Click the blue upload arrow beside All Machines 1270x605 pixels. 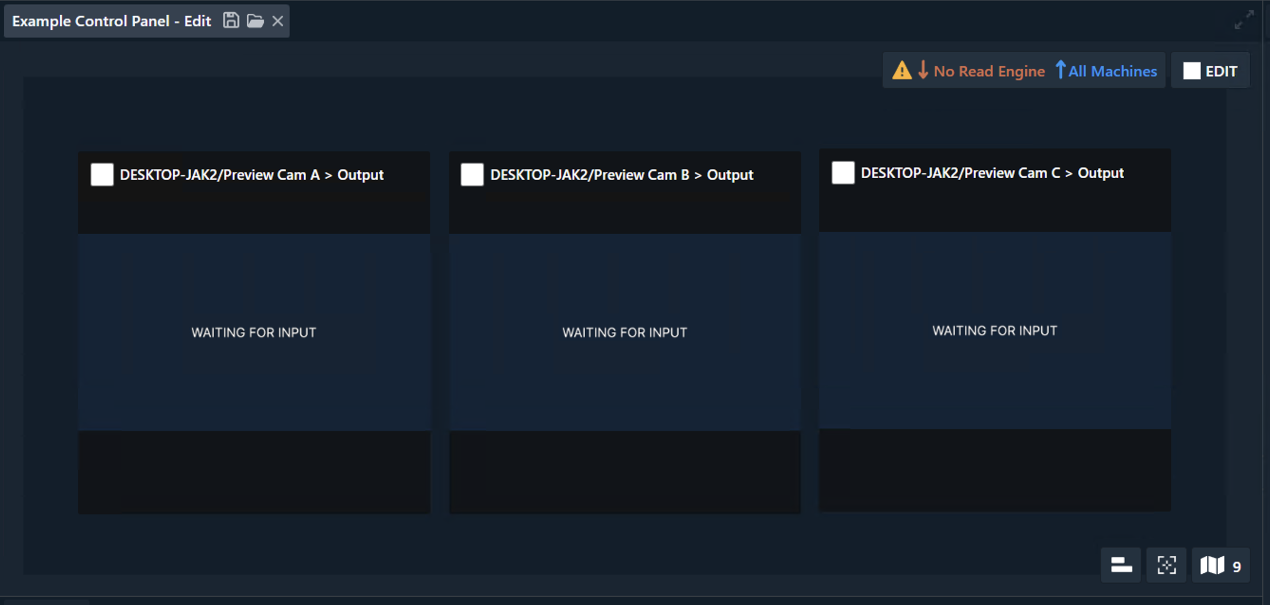click(1061, 71)
